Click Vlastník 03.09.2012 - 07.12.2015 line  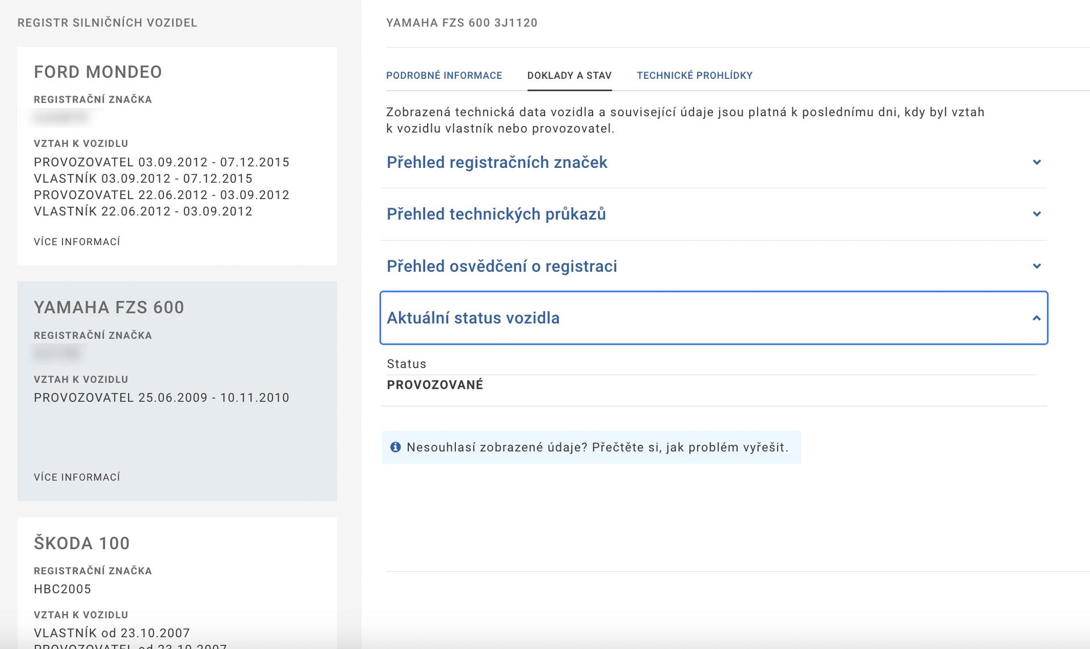(143, 179)
